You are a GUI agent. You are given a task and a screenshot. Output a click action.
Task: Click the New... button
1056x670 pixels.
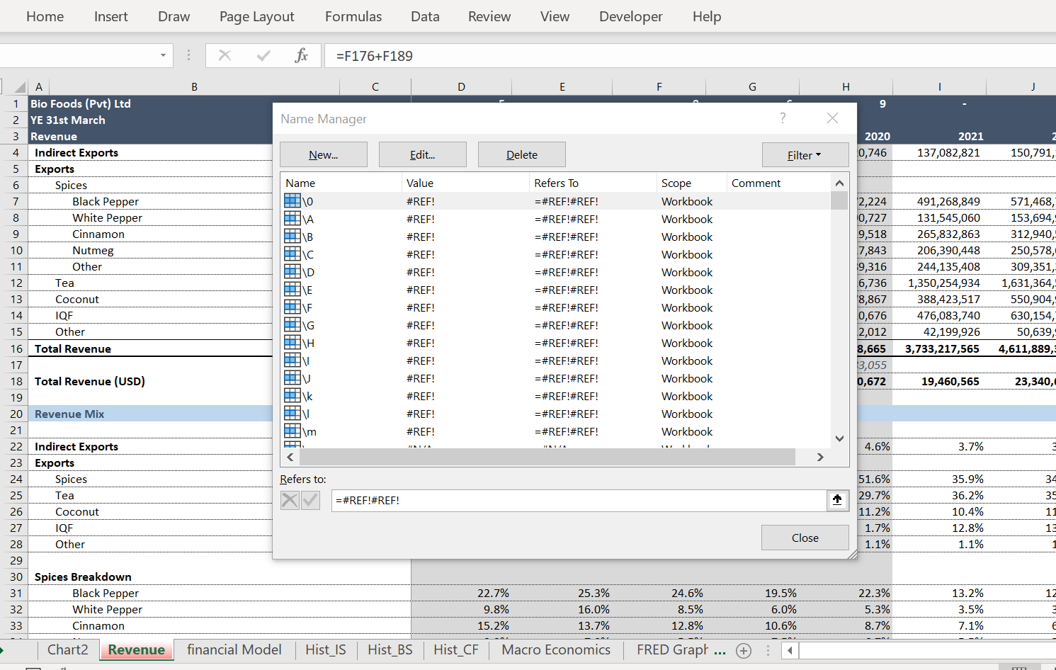pyautogui.click(x=324, y=155)
